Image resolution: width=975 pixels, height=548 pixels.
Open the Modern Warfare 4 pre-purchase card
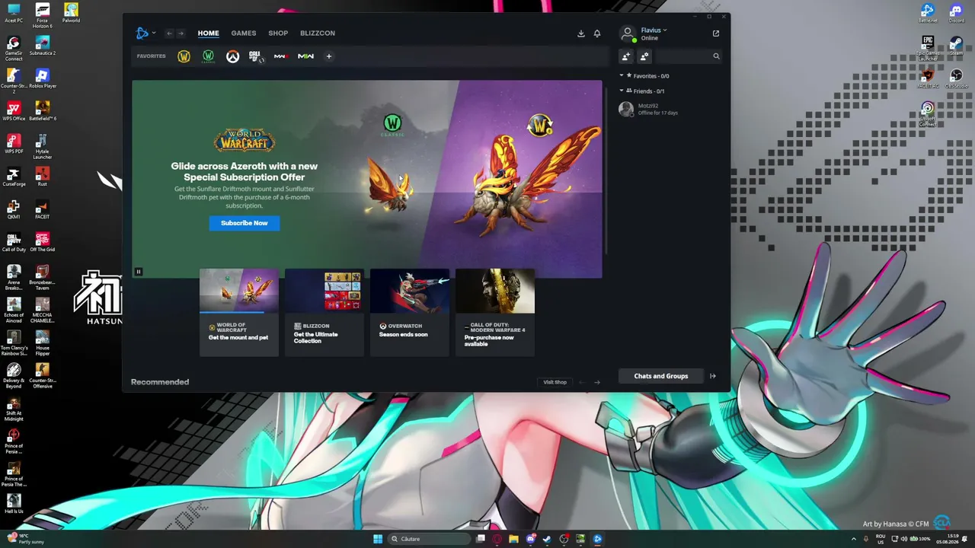point(495,312)
